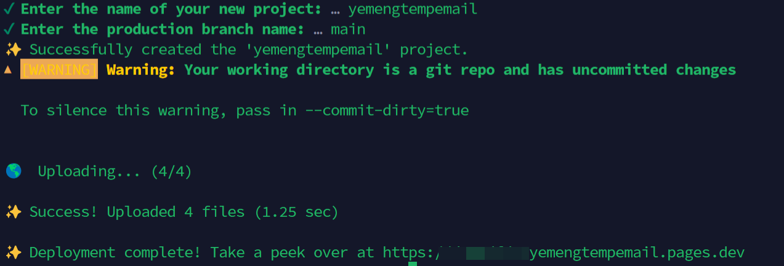
Task: Click the green terminal cursor at the bottom
Action: (x=413, y=264)
